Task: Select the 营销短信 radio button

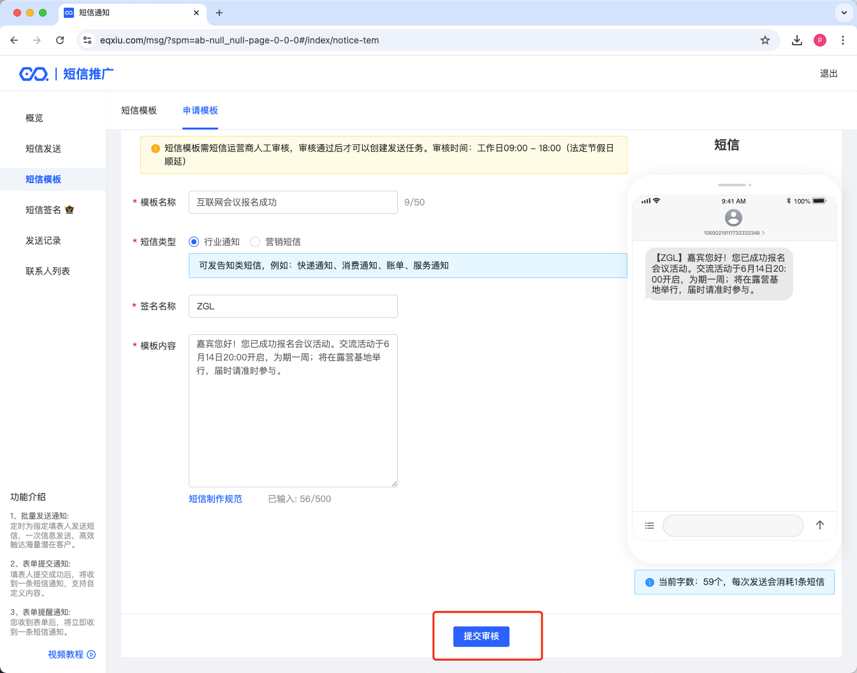Action: click(x=255, y=242)
